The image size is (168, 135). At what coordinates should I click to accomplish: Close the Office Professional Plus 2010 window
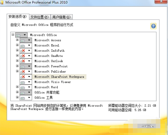[161, 2]
